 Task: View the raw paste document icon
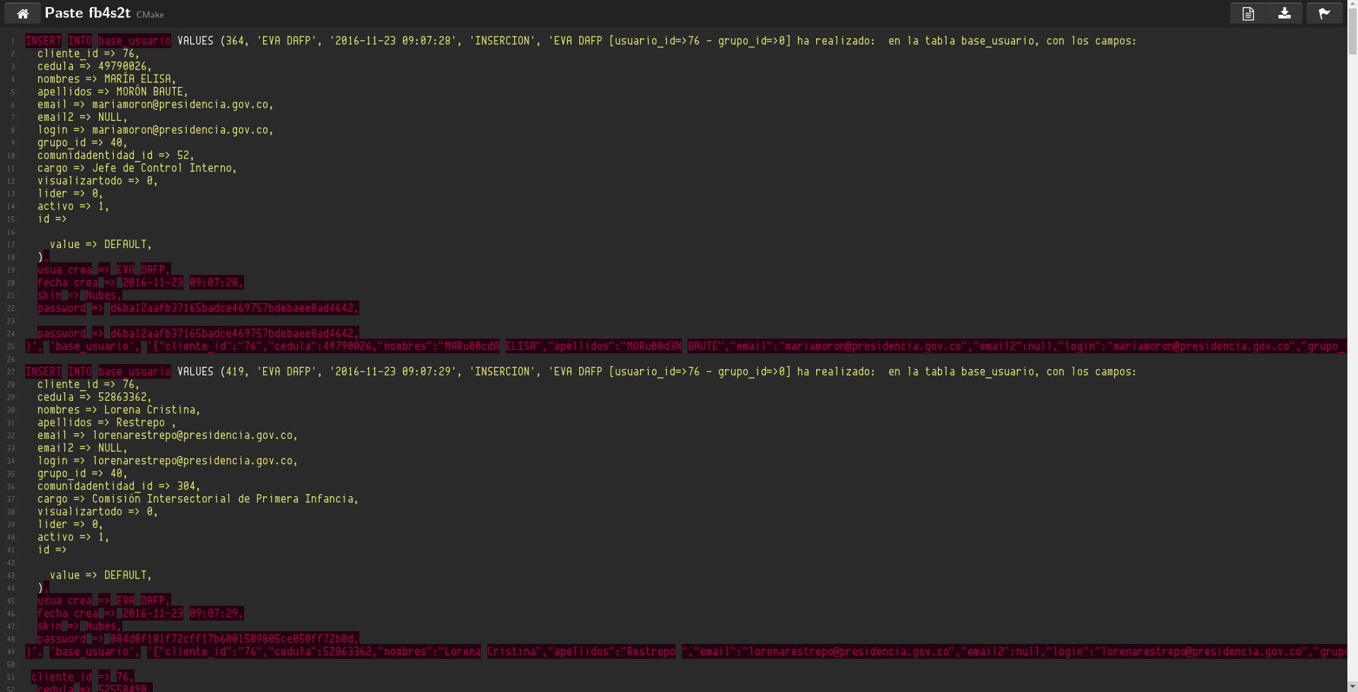[x=1248, y=13]
